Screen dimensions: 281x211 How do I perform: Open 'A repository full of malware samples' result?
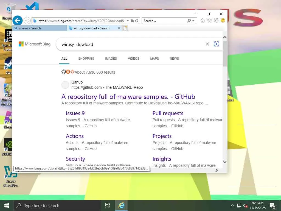tap(128, 97)
